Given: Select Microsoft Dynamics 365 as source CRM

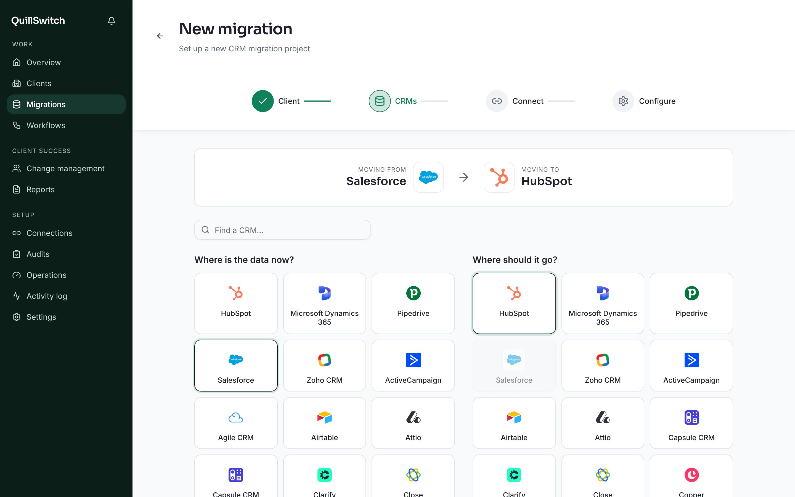Looking at the screenshot, I should [x=325, y=303].
